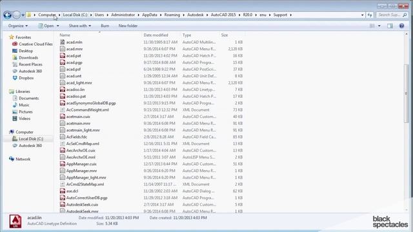Click the Change your view icon
The width and height of the screenshot is (413, 232).
pyautogui.click(x=372, y=26)
